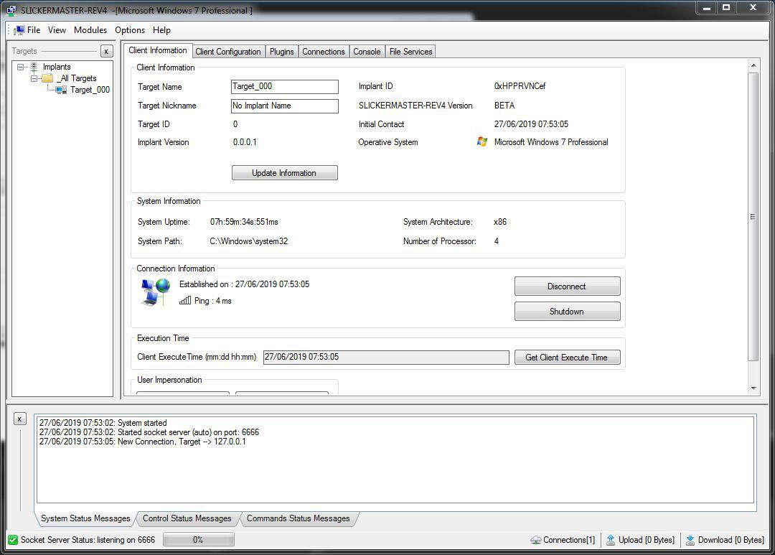Click the scrollbar down arrow
The image size is (775, 555).
pos(753,388)
